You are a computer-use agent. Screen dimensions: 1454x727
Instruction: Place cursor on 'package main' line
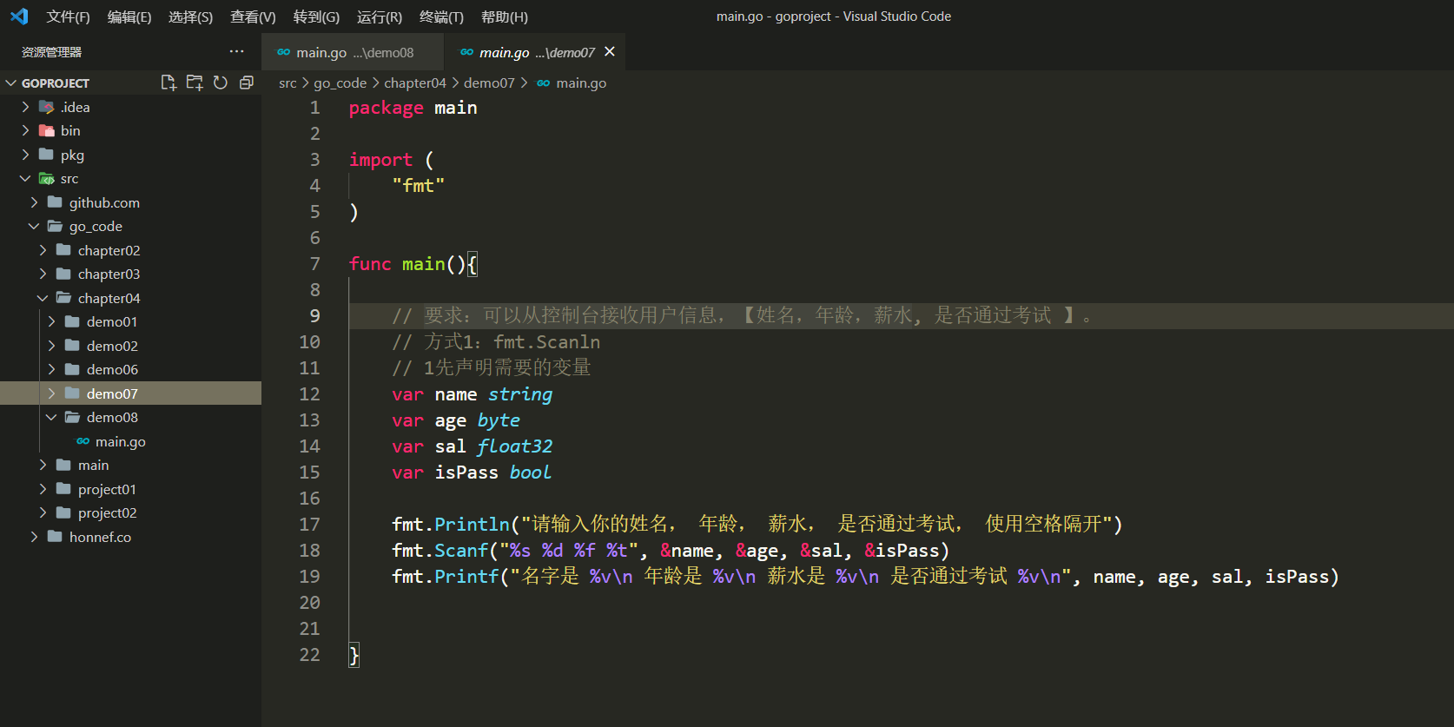pyautogui.click(x=413, y=108)
